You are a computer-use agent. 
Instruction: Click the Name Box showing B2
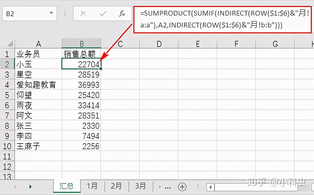30,13
